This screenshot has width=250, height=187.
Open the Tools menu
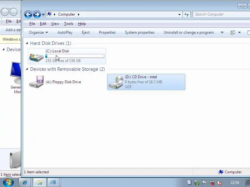tap(68, 24)
